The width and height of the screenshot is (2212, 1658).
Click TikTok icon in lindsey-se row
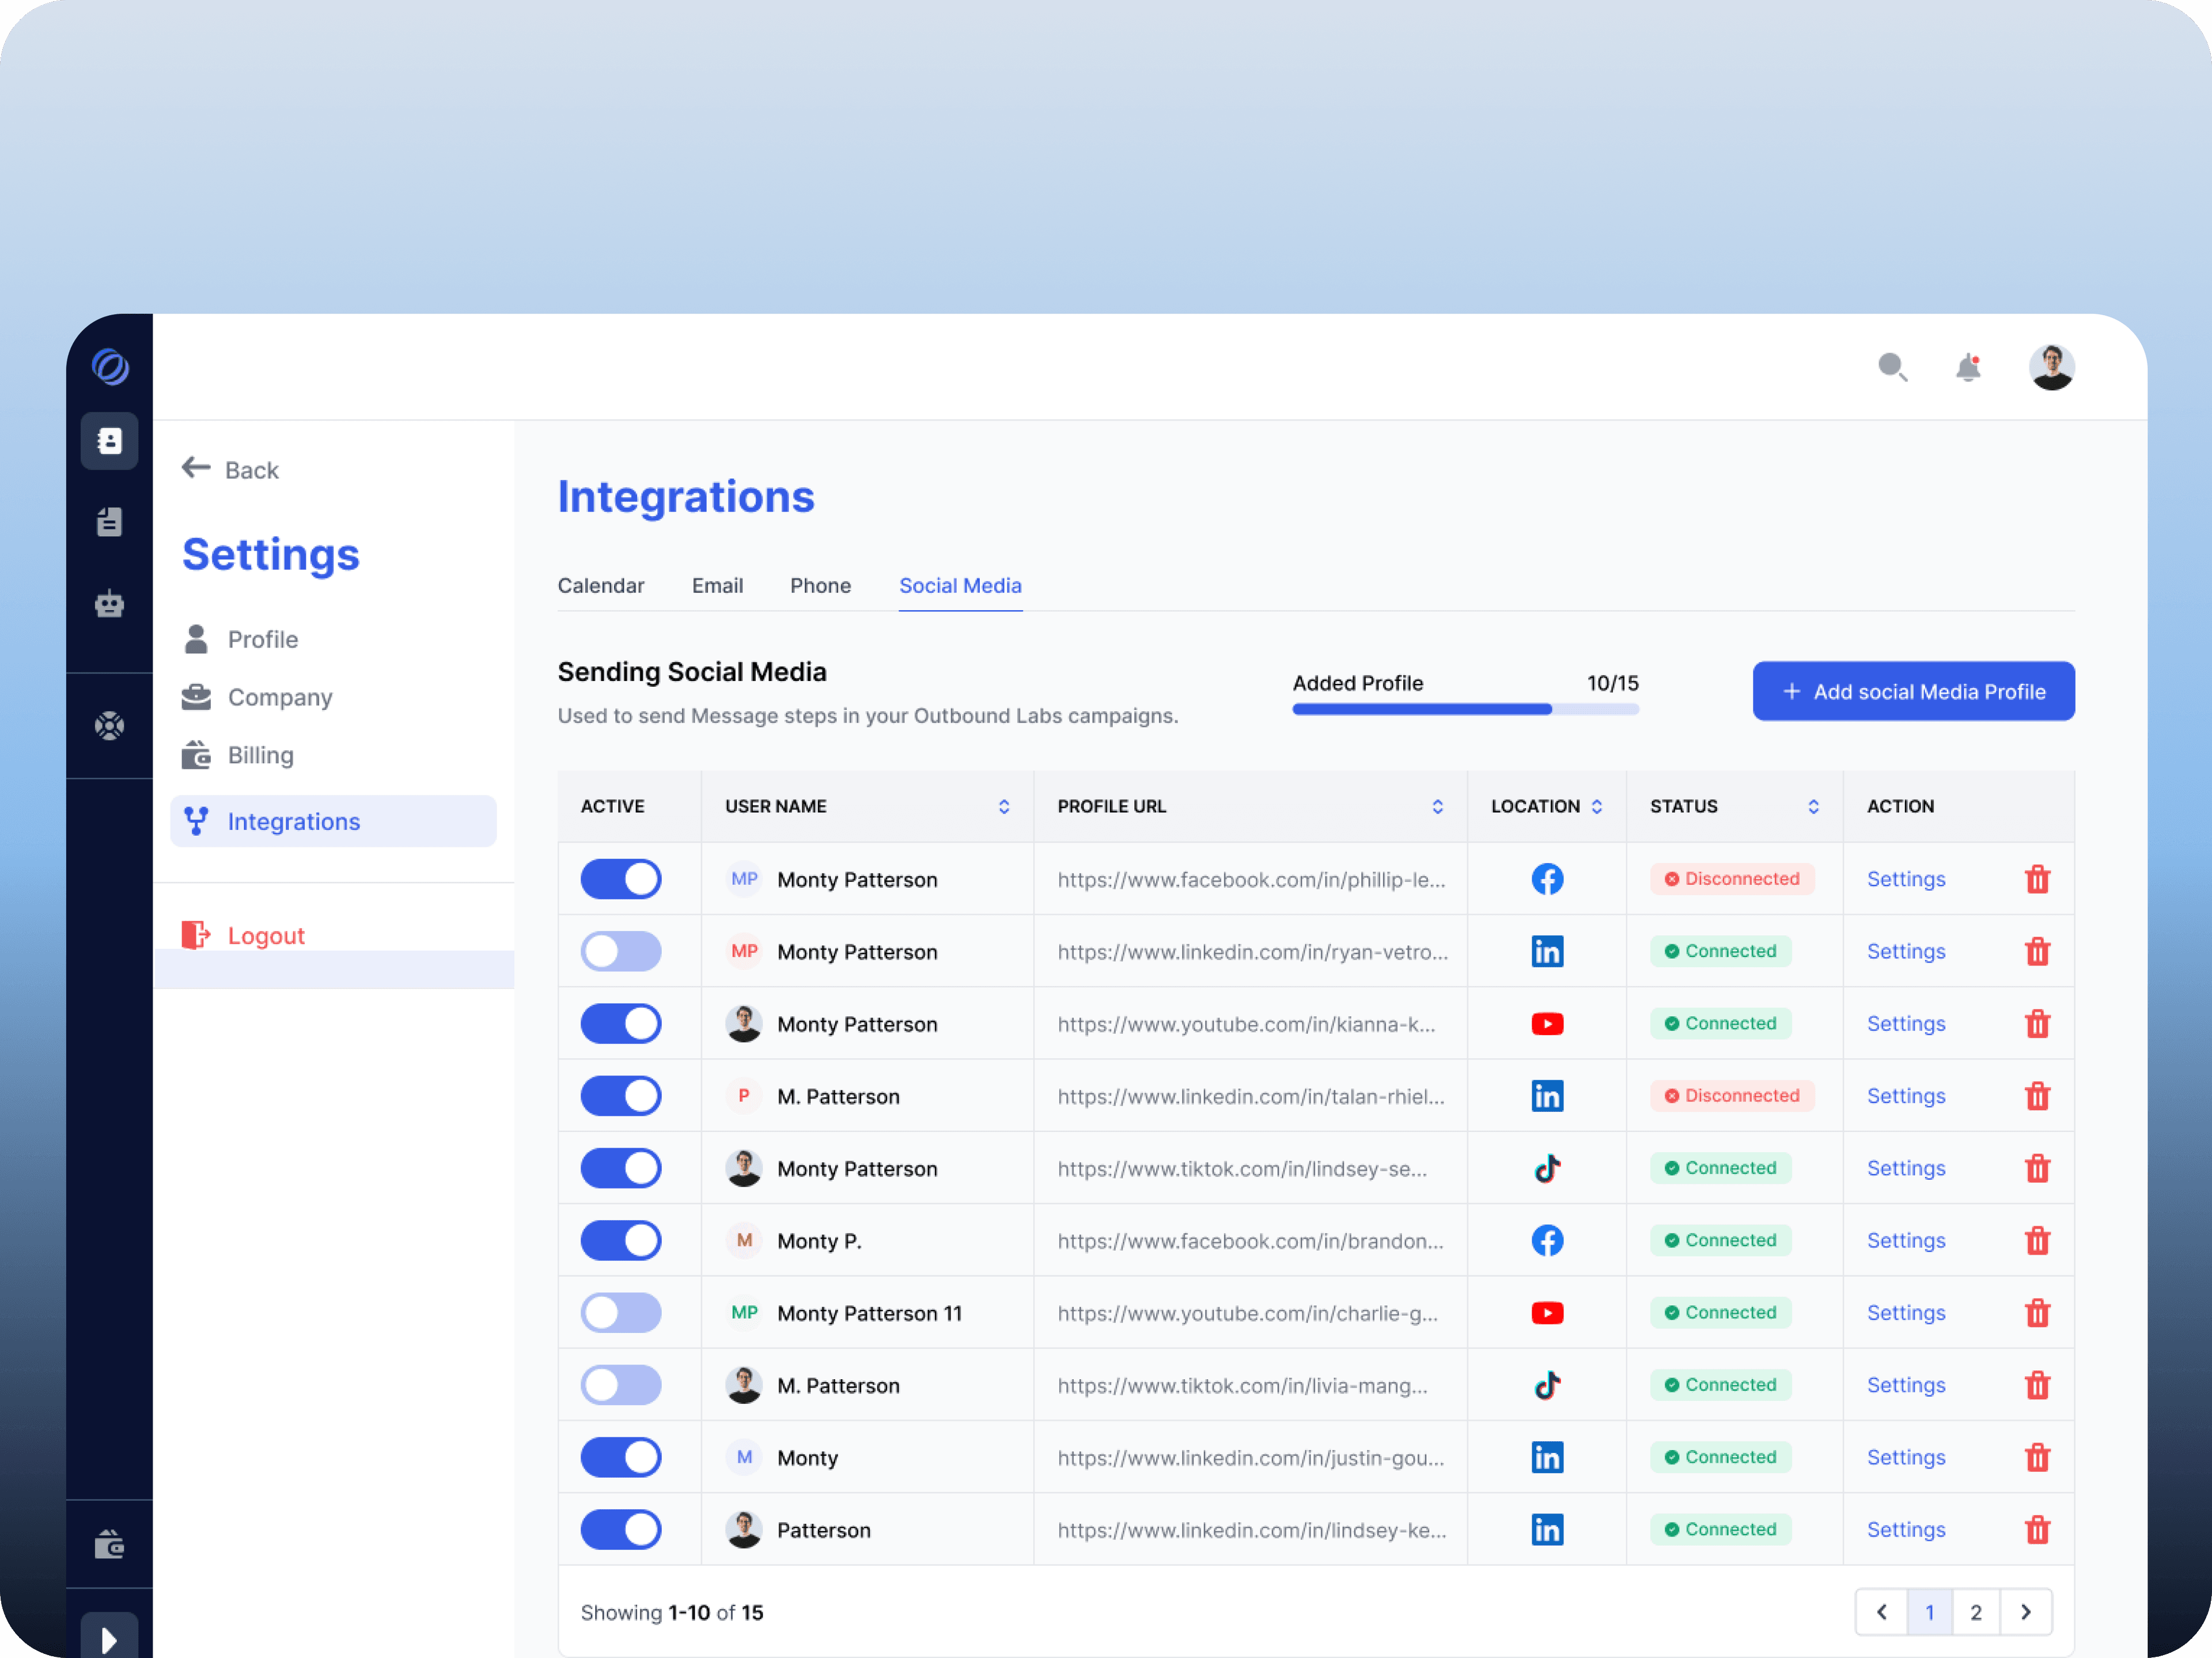[1547, 1168]
